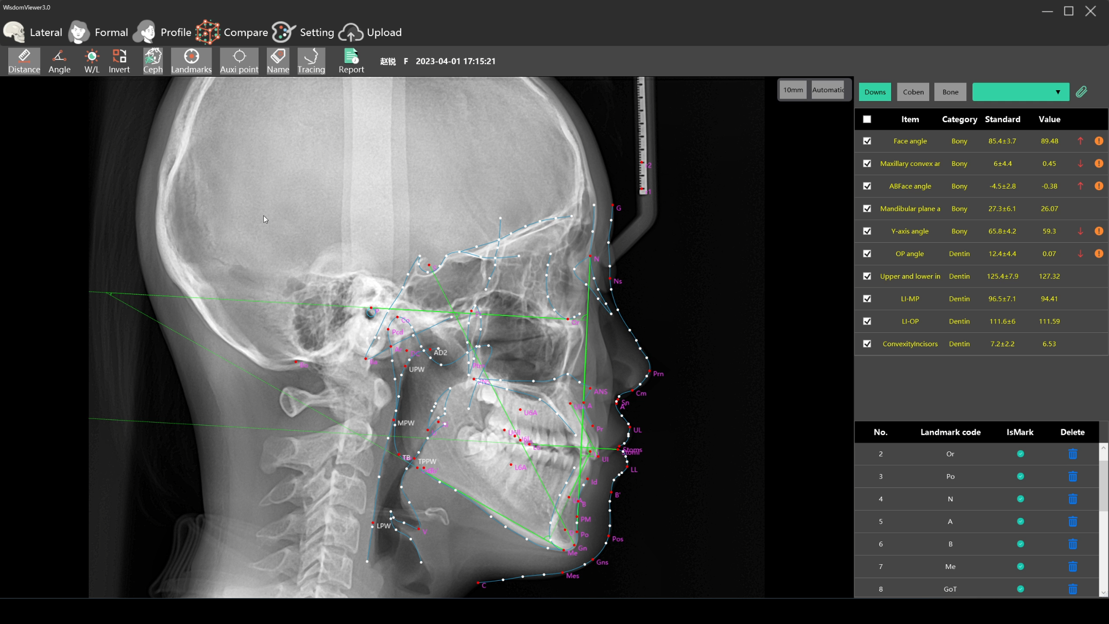
Task: Delete landmark GoT with trash icon
Action: 1072,589
